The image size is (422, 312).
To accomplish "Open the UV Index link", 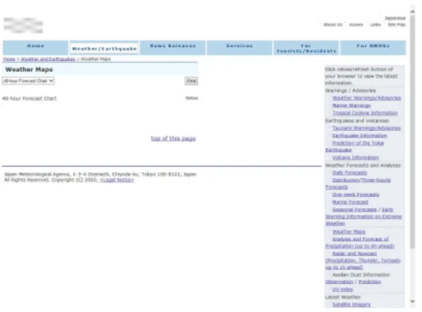I will pos(342,289).
